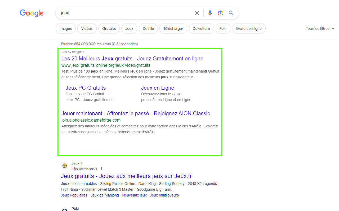Click the Jeux.fr site name text
The height and width of the screenshot is (211, 339).
point(77,164)
